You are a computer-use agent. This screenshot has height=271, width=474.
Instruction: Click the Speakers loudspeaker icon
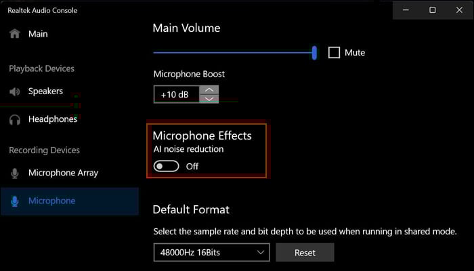(x=14, y=91)
